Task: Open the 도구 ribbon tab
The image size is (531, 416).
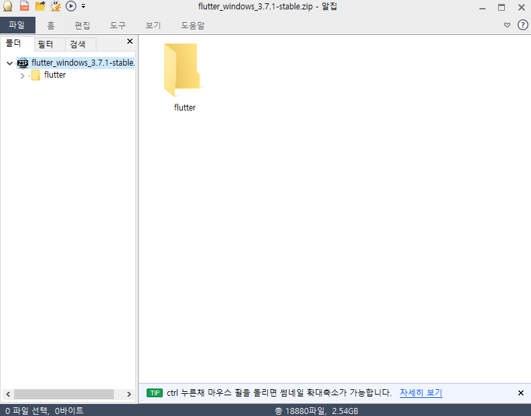Action: 117,25
